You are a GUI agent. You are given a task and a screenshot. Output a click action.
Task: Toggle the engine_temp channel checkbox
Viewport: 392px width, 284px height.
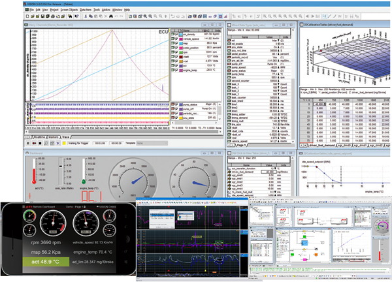click(x=176, y=71)
